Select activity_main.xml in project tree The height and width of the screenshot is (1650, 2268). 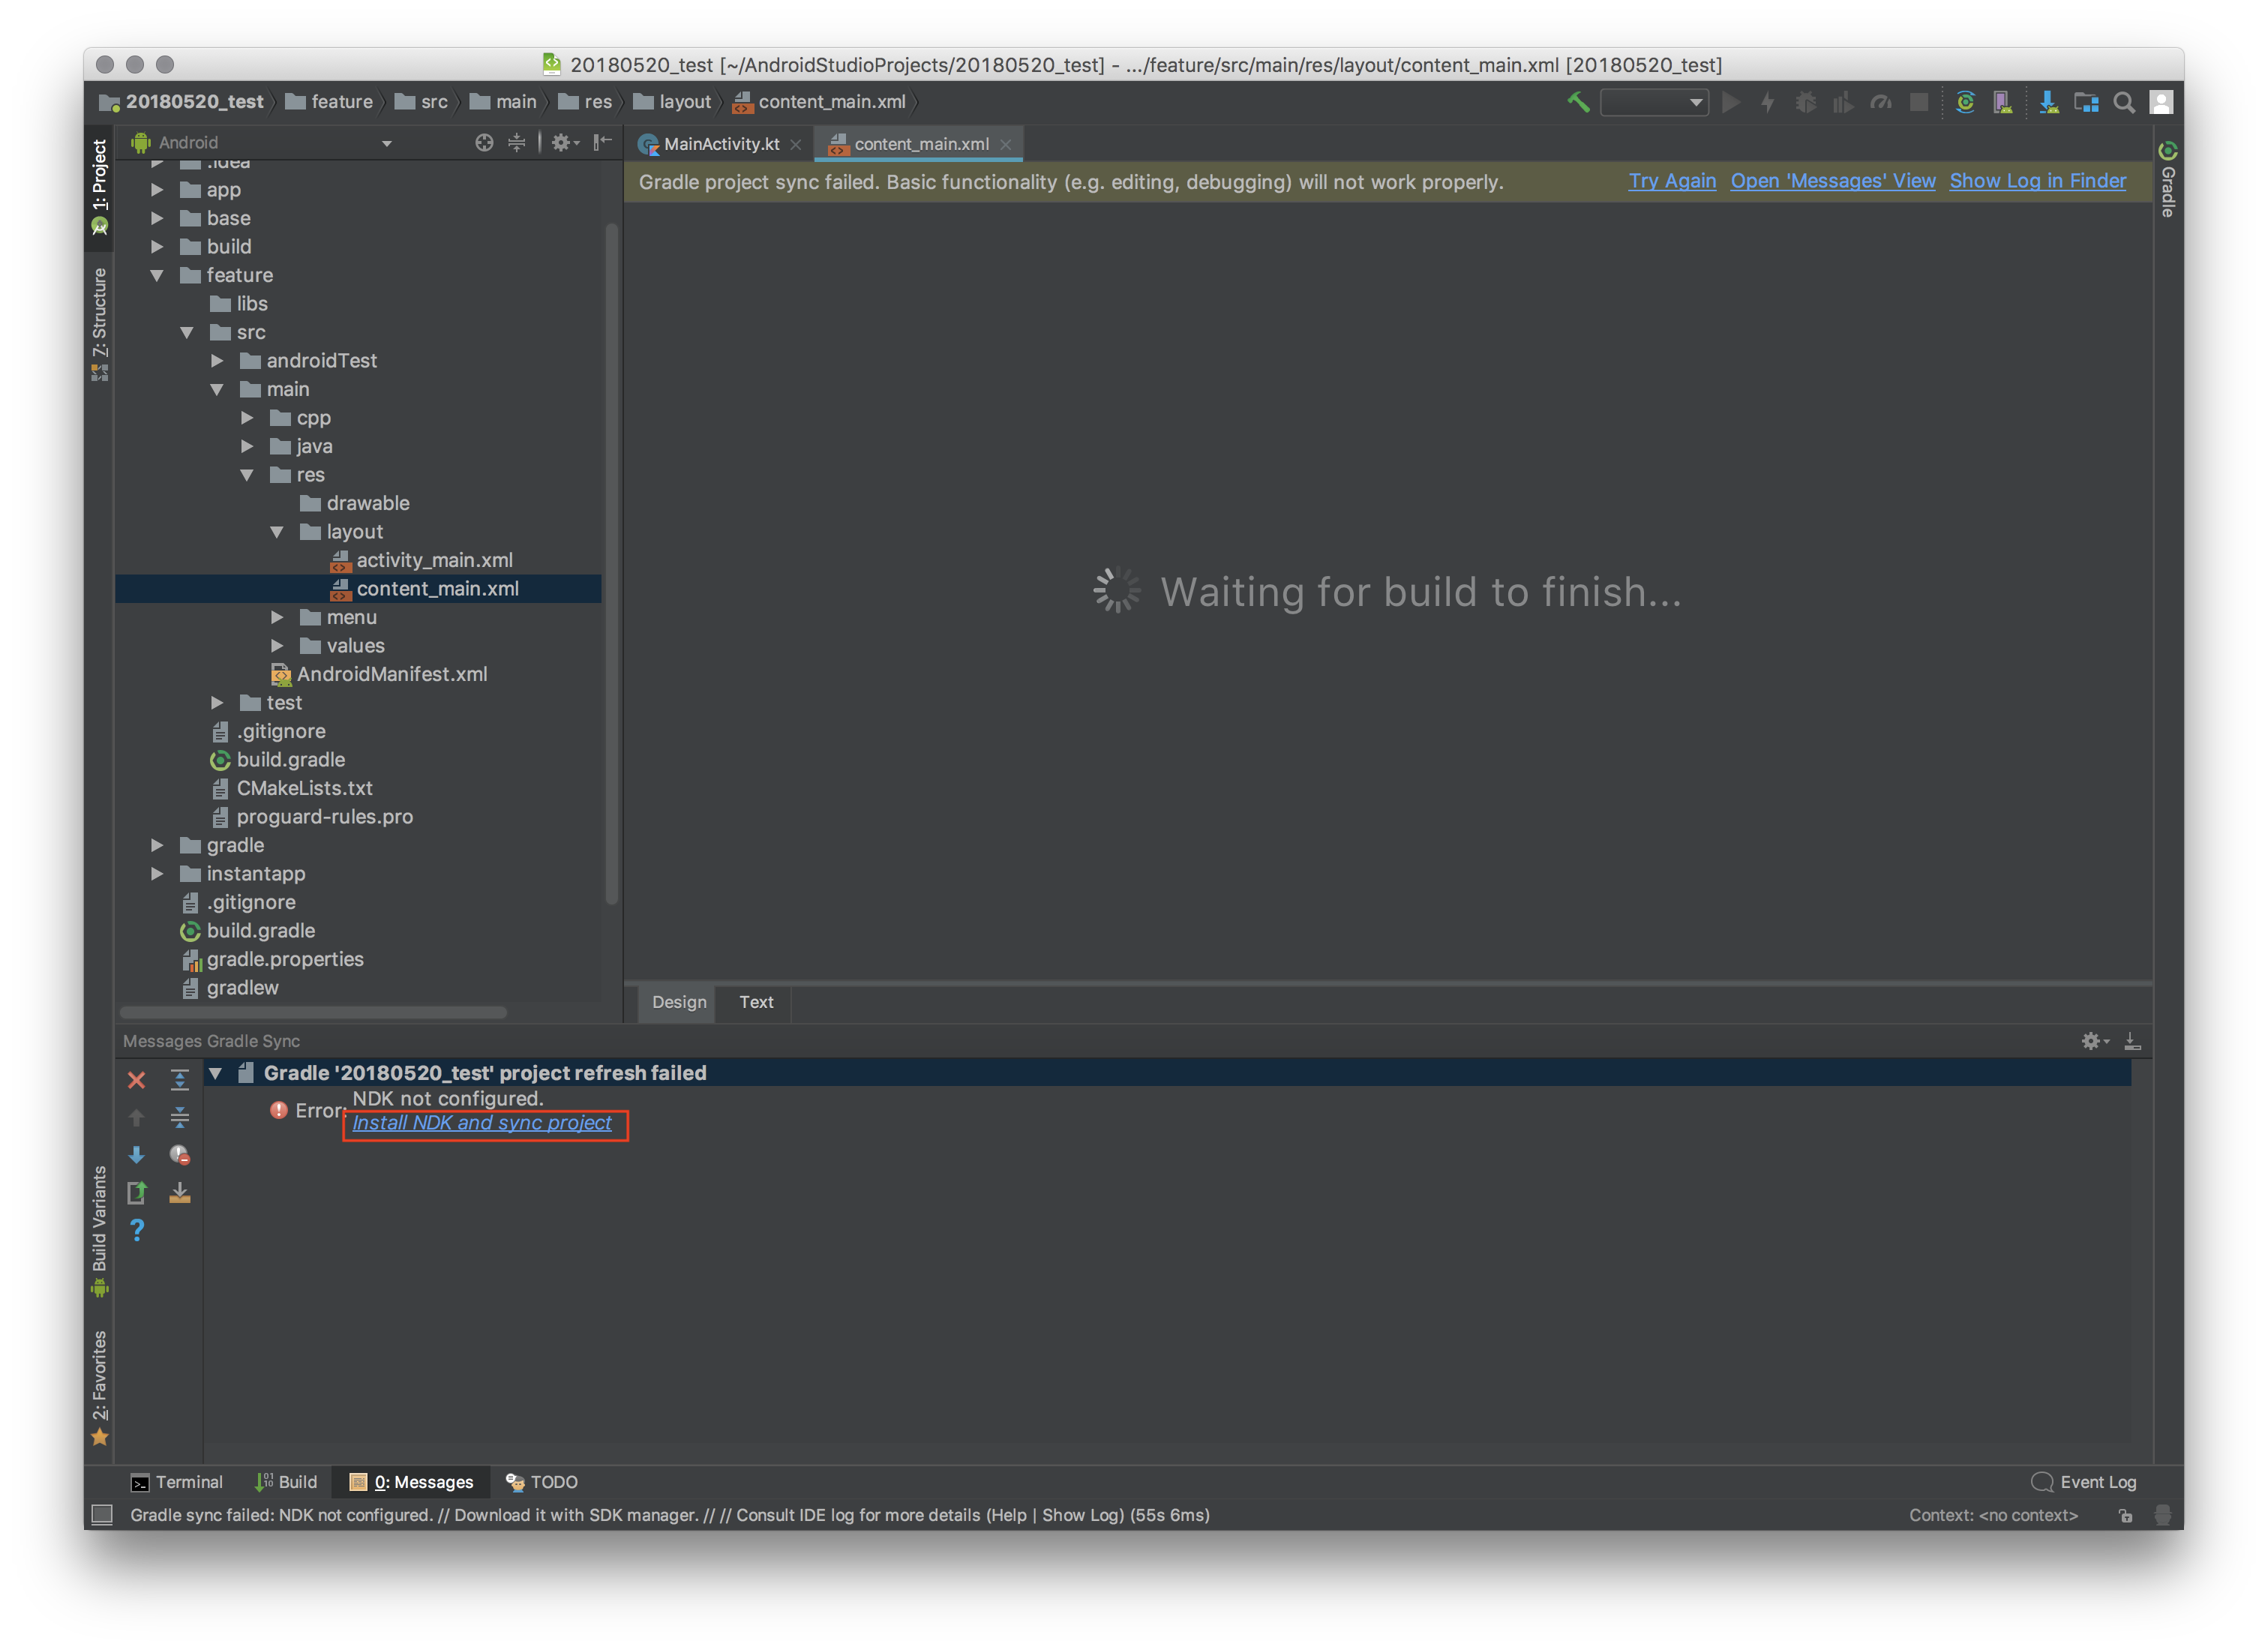(422, 560)
